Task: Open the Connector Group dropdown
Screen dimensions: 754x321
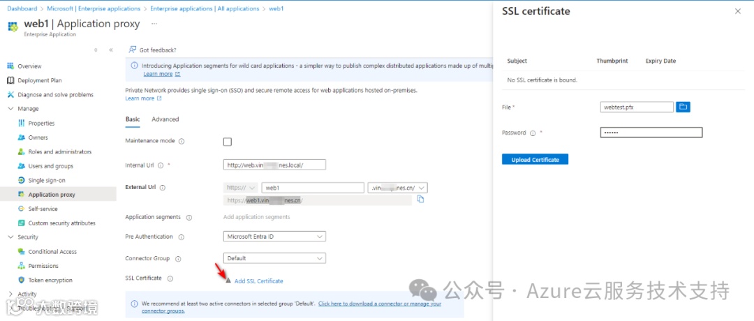Action: (x=274, y=258)
